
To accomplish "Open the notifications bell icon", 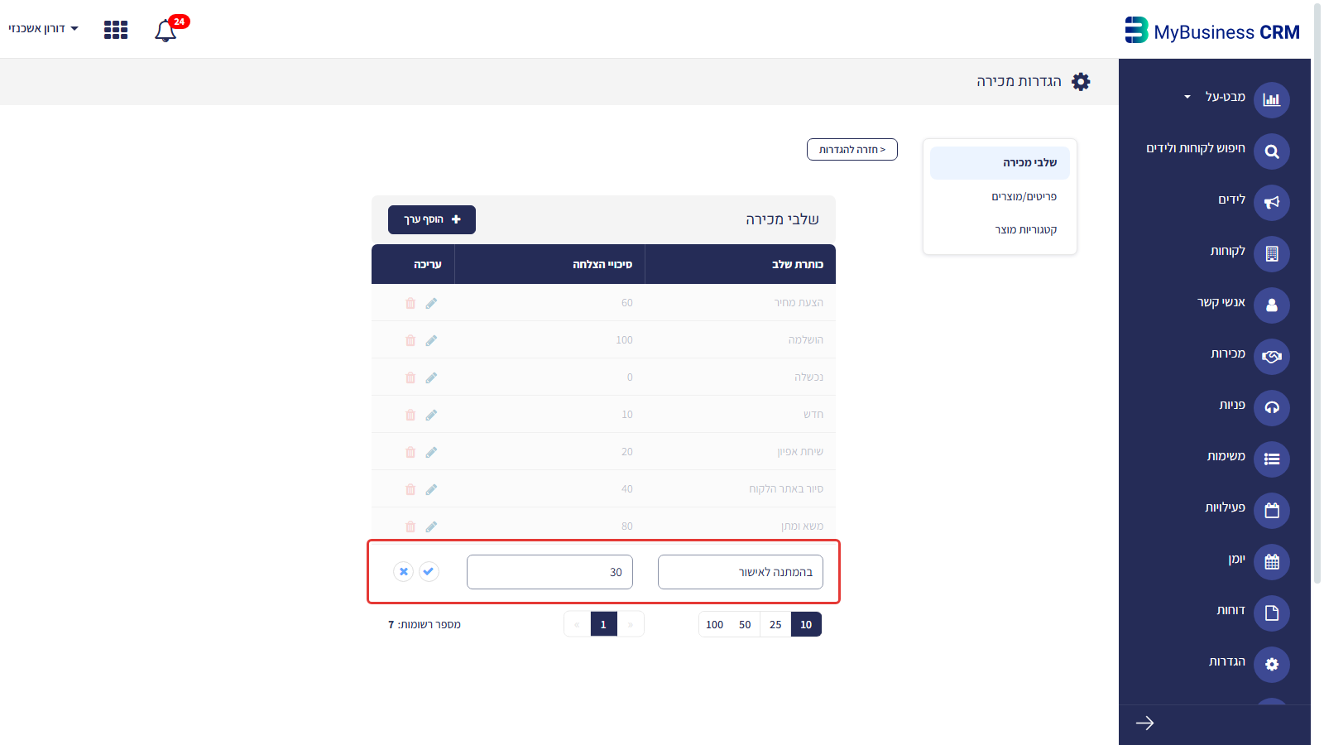I will pos(165,31).
